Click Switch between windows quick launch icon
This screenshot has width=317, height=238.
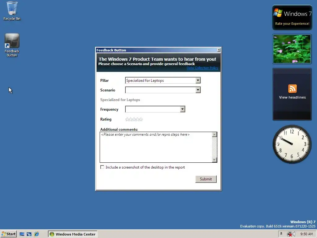point(29,234)
